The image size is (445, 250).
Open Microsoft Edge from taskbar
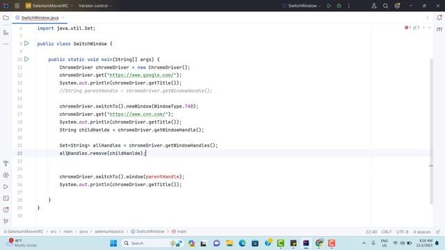point(242,243)
